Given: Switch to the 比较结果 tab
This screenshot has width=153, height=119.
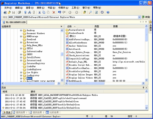Looking at the screenshot, I should [53, 112].
